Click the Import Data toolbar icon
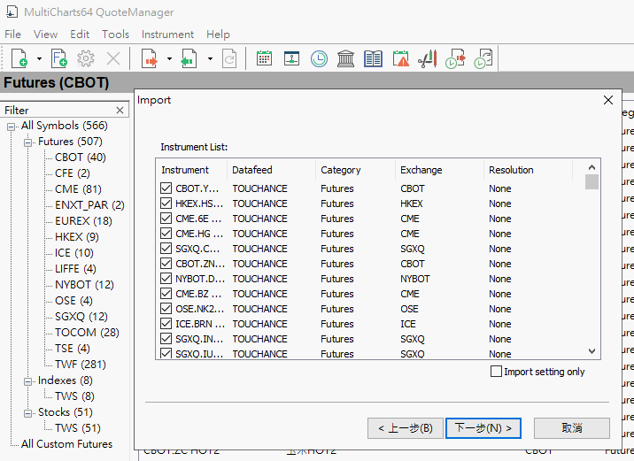This screenshot has height=461, width=634. 150,58
